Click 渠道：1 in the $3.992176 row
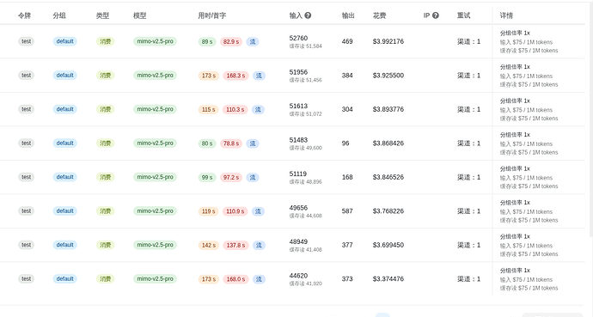Screen dimensions: 593x317 pos(469,41)
